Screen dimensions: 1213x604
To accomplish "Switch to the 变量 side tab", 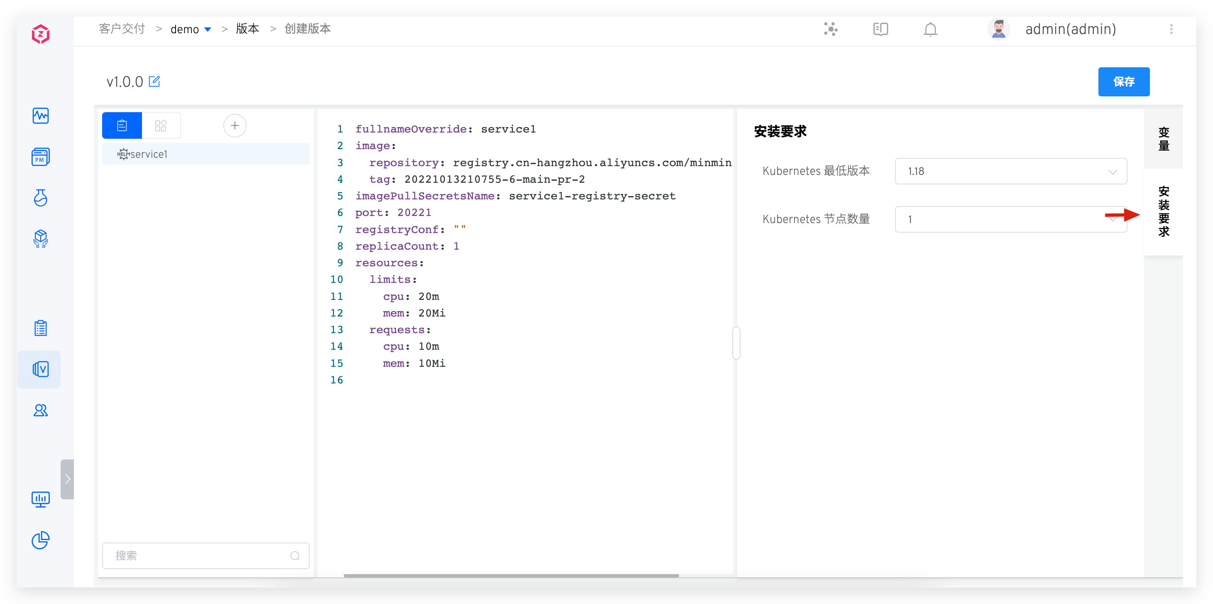I will tap(1164, 139).
